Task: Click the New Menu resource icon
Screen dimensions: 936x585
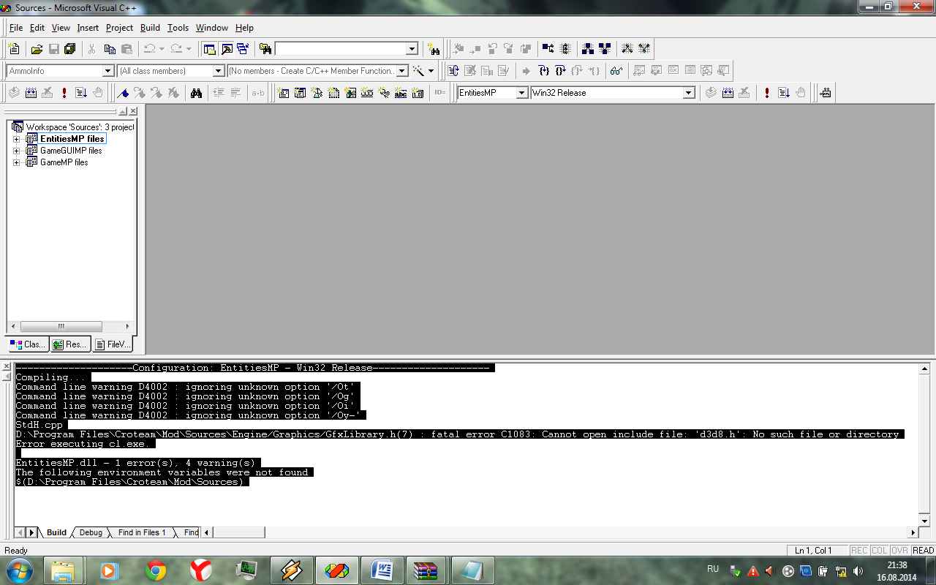Action: tap(301, 93)
